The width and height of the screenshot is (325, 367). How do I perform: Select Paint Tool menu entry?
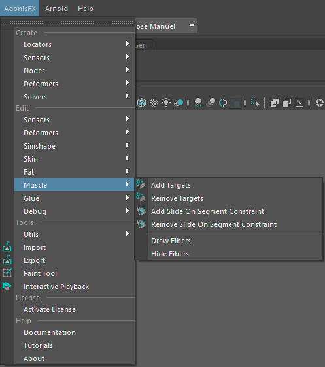74,273
